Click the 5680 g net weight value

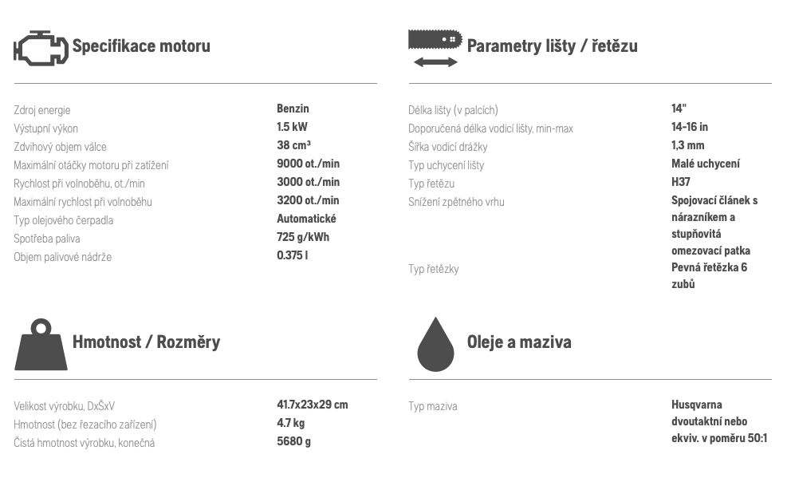pyautogui.click(x=293, y=441)
